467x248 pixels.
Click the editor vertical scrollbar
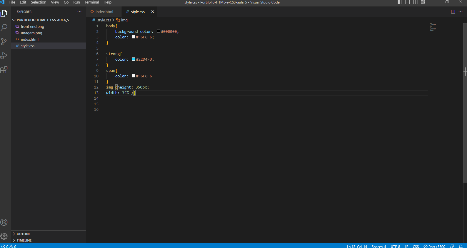click(x=465, y=103)
